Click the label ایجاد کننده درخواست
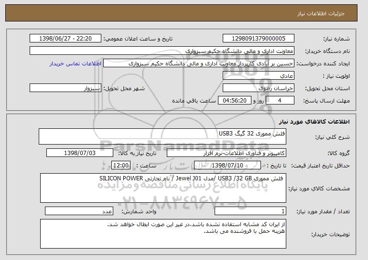Viewport: 368px width, 260px height. pyautogui.click(x=323, y=63)
